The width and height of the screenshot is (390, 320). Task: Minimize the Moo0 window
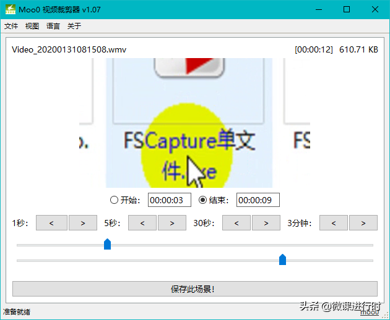(319, 9)
